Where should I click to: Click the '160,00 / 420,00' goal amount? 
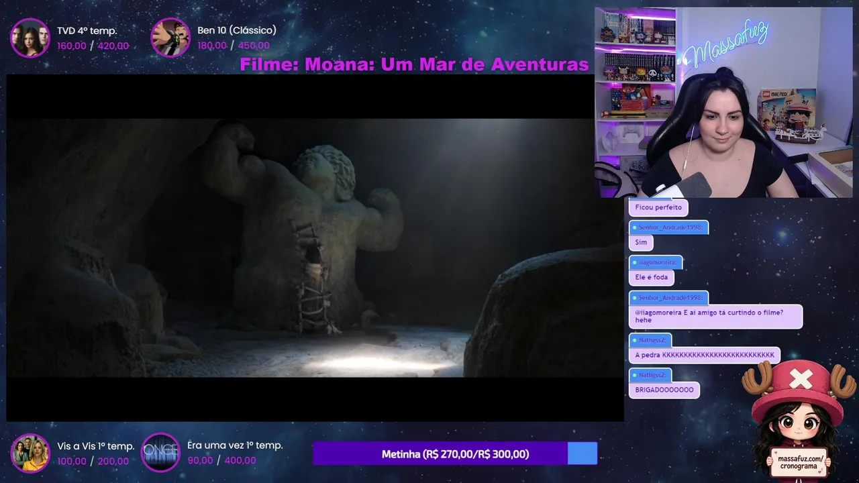93,46
